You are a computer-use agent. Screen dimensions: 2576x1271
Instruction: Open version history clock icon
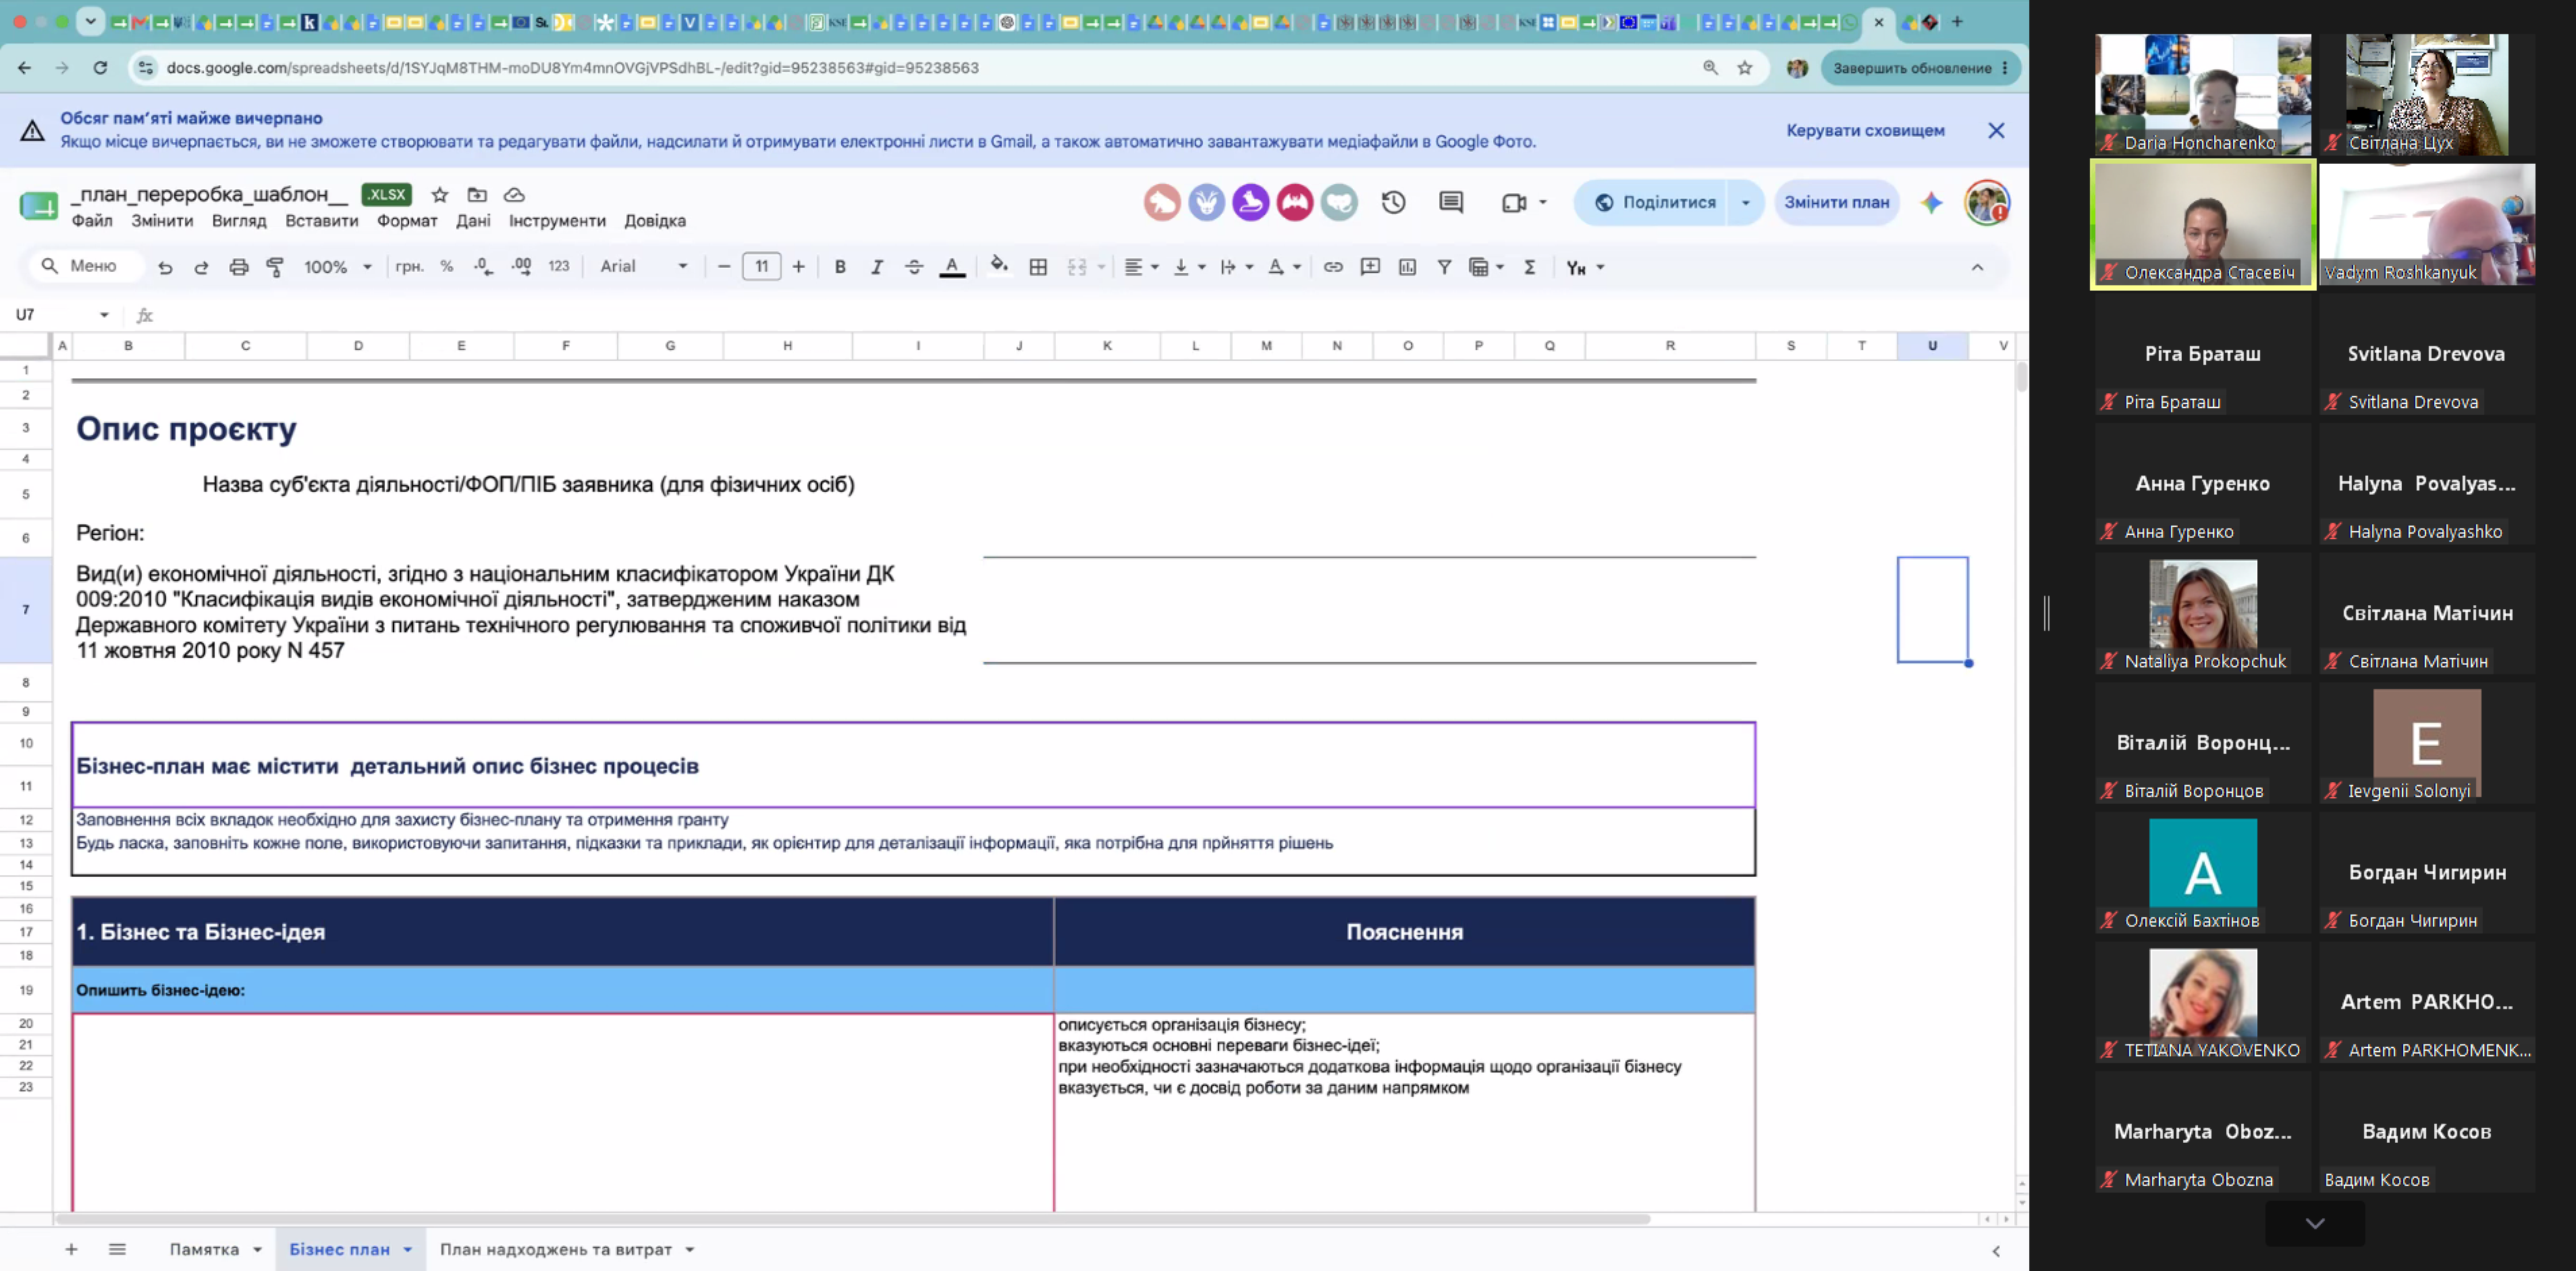1393,203
